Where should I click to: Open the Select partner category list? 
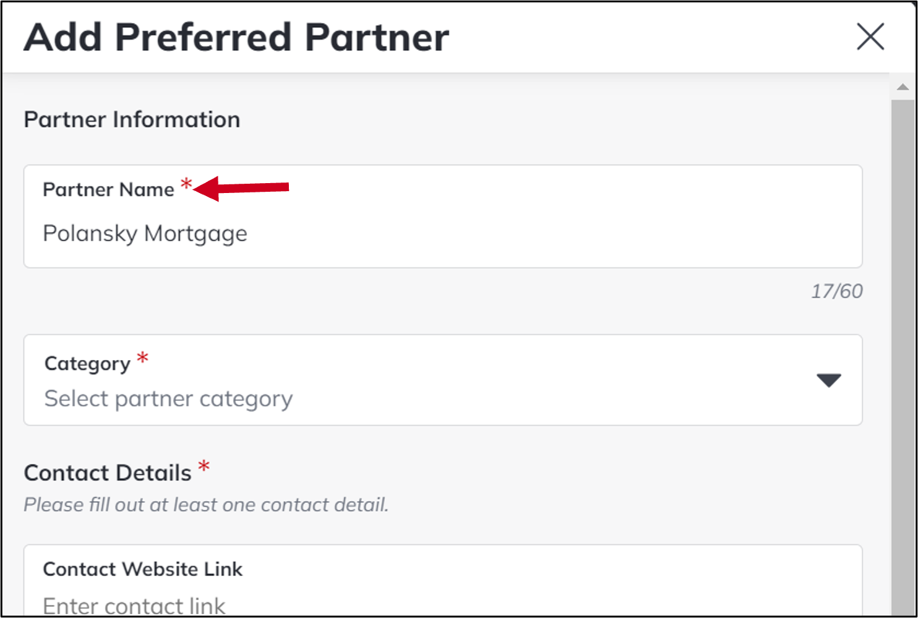click(433, 398)
